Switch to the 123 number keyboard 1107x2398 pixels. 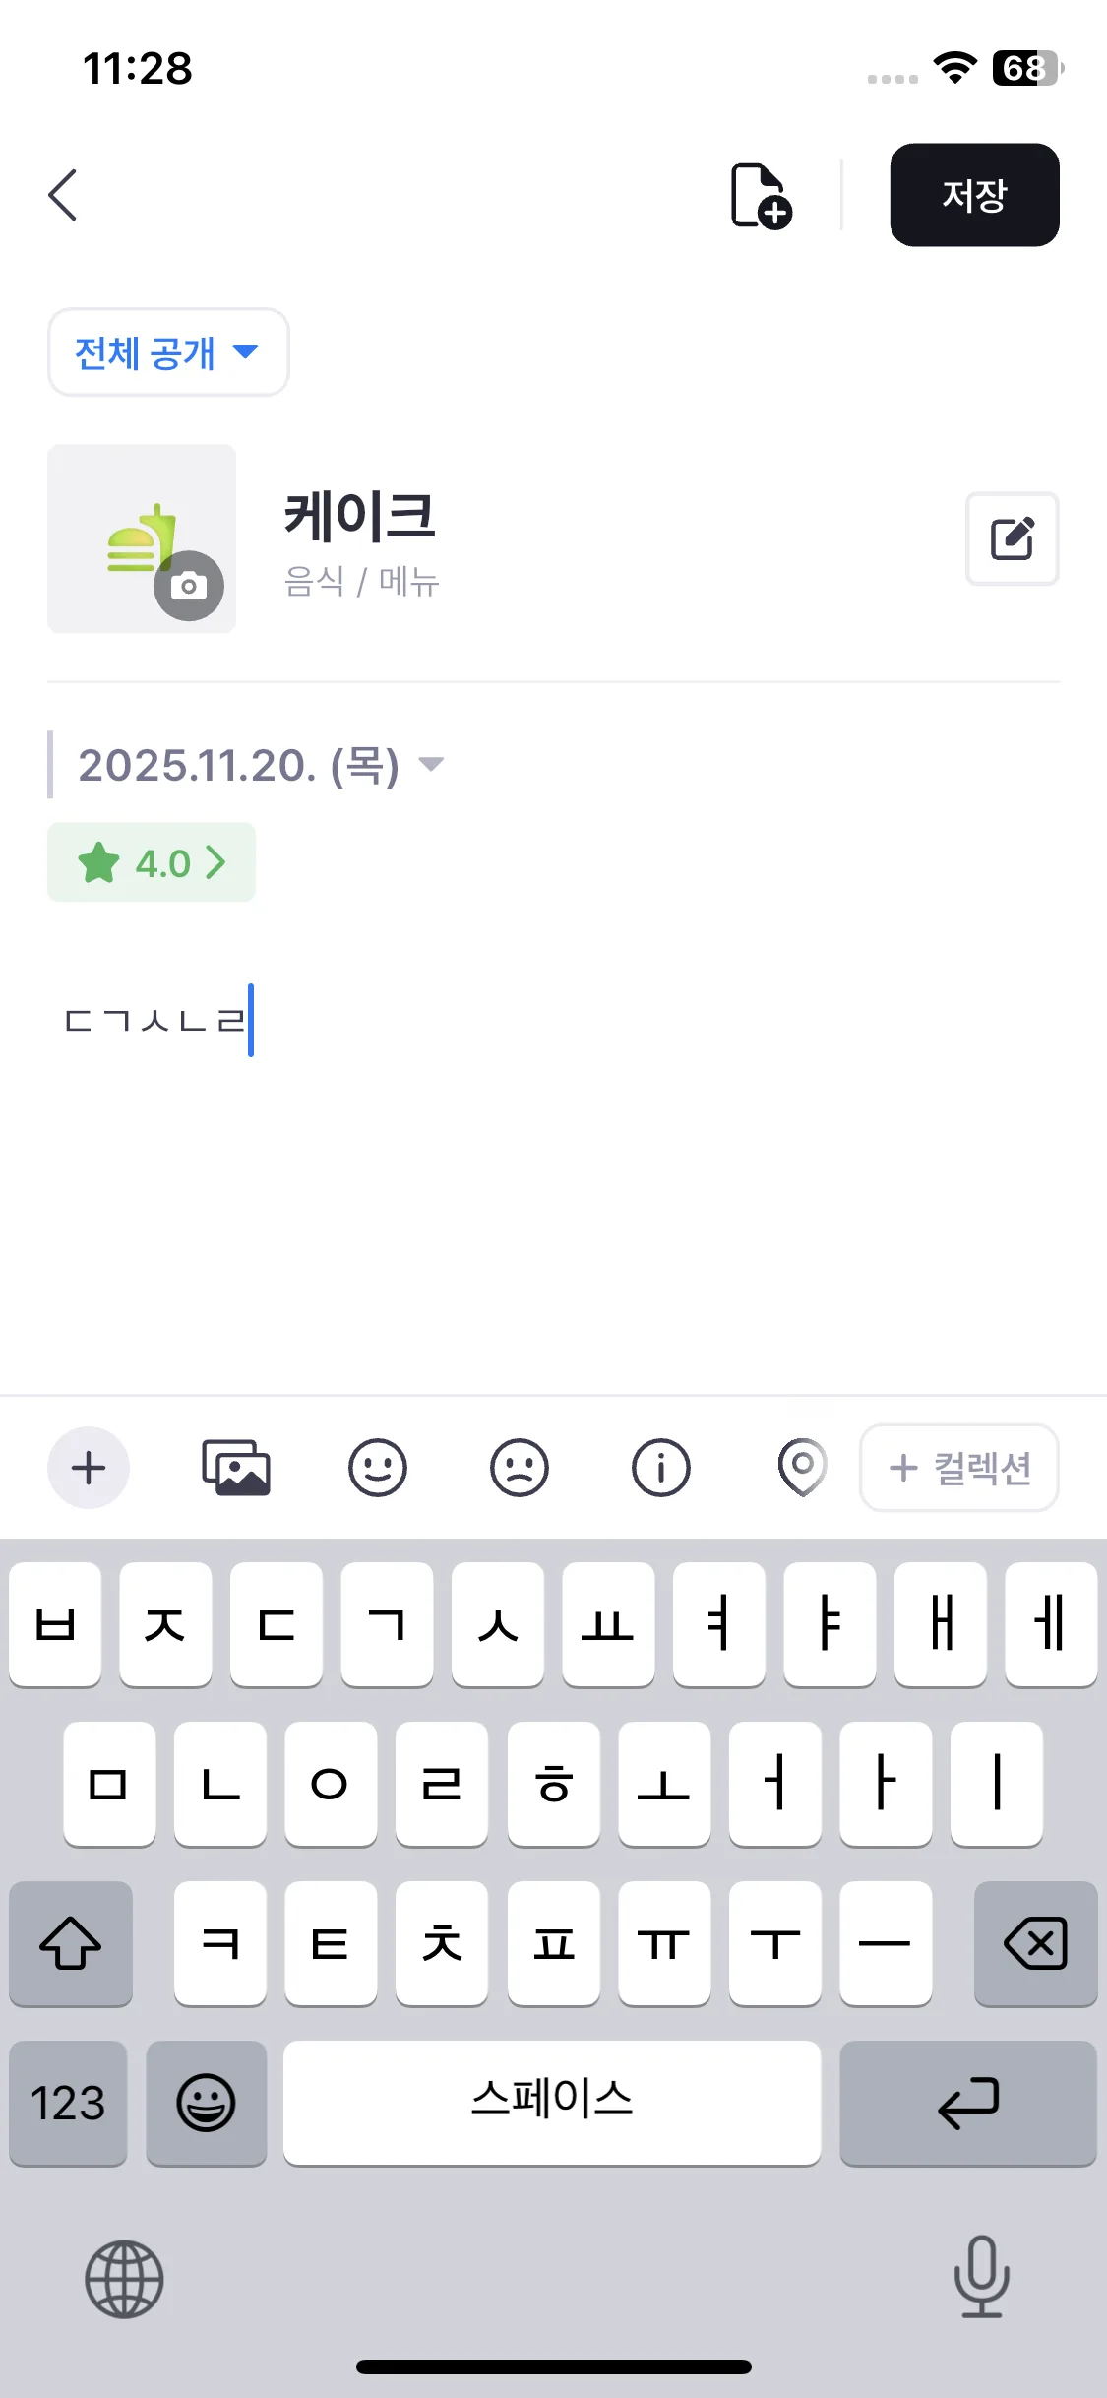click(68, 2103)
